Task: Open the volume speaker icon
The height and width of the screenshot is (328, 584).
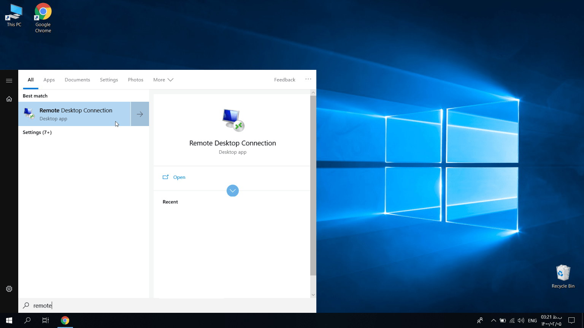Action: click(521, 320)
